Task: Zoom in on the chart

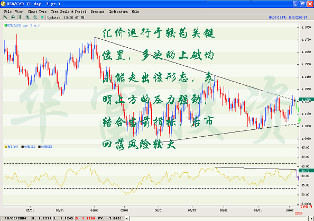Action: tap(27, 17)
